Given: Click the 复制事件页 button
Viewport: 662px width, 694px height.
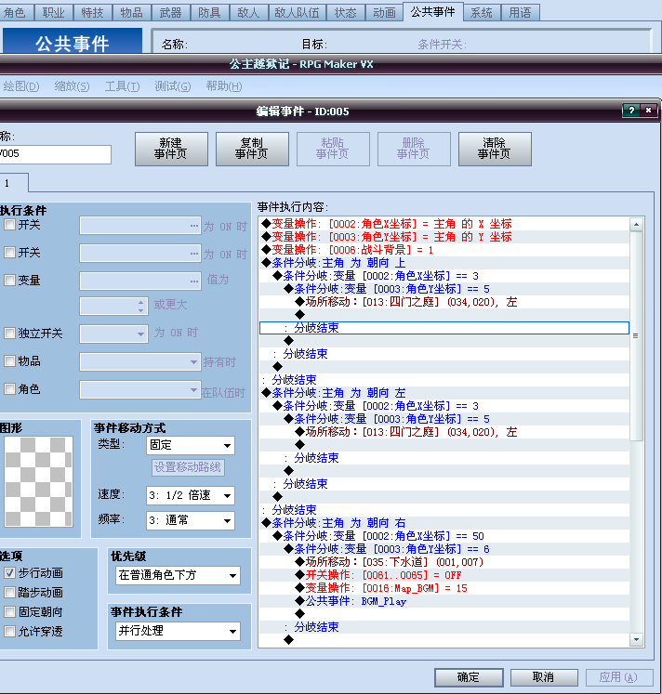Looking at the screenshot, I should click(x=252, y=149).
